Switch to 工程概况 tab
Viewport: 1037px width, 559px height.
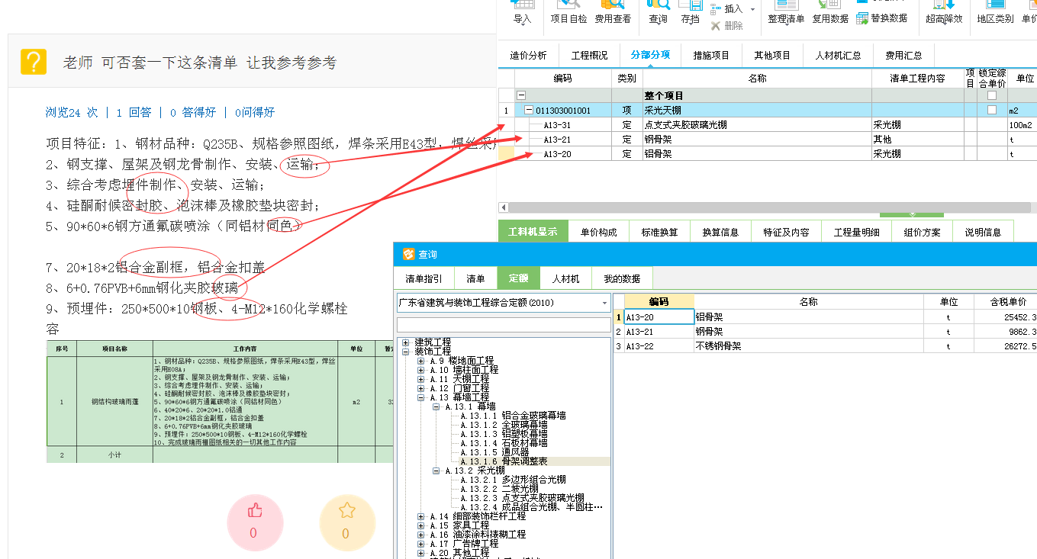(589, 55)
